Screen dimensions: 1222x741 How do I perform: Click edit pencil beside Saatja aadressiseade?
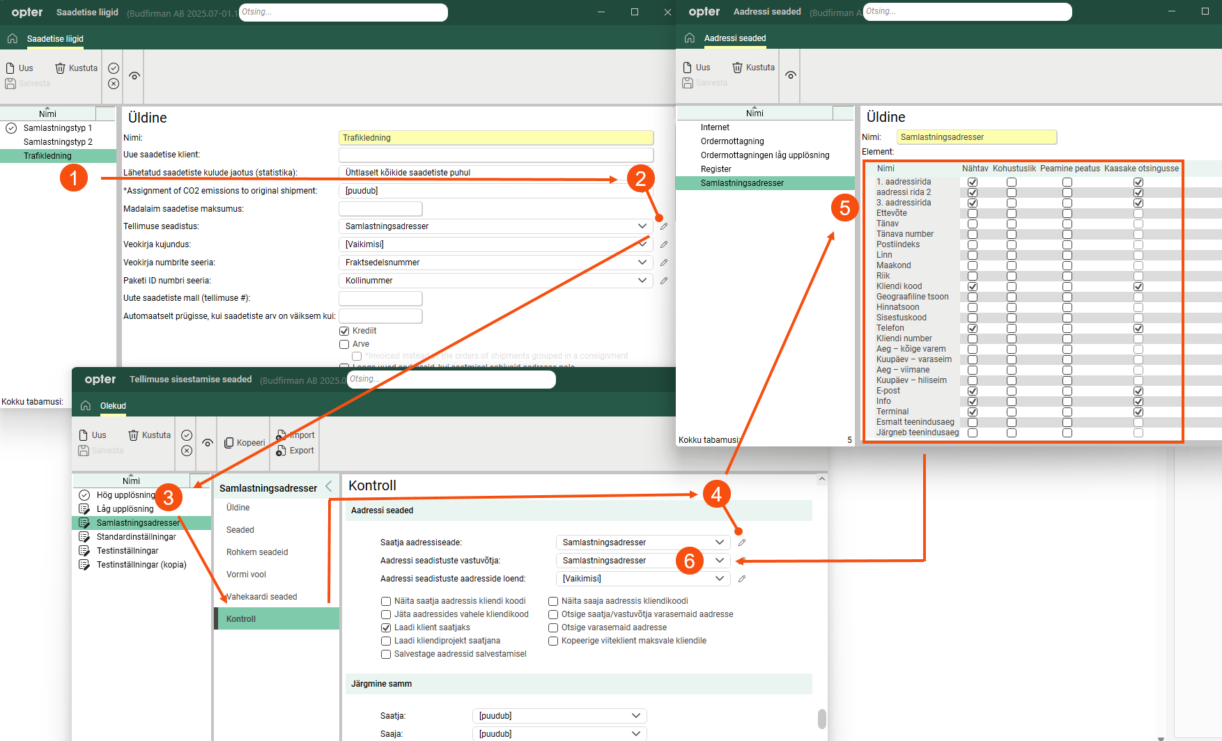click(x=742, y=543)
